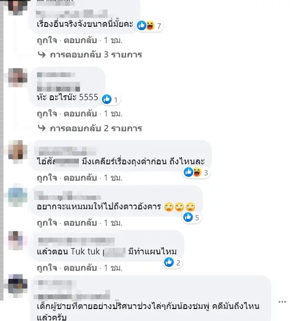
Task: Expand การตอบกลับ 3 รายการ replies
Action: point(96,55)
